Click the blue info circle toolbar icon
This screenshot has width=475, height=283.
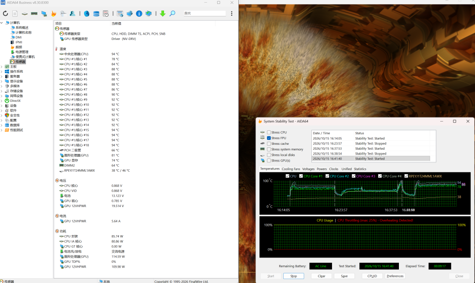click(x=139, y=13)
